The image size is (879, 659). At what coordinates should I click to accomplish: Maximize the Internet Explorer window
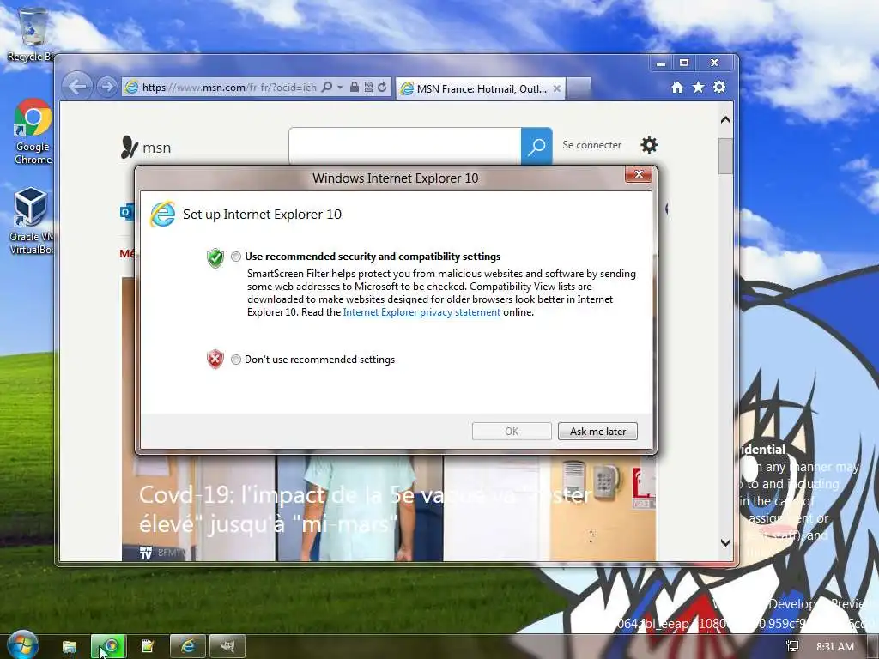[x=684, y=63]
